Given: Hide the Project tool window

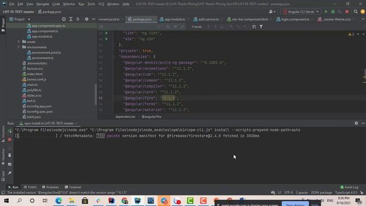Looking at the screenshot, I should pos(94,19).
